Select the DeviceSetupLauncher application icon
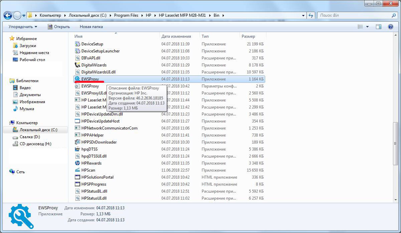The height and width of the screenshot is (233, 401). pyautogui.click(x=77, y=51)
